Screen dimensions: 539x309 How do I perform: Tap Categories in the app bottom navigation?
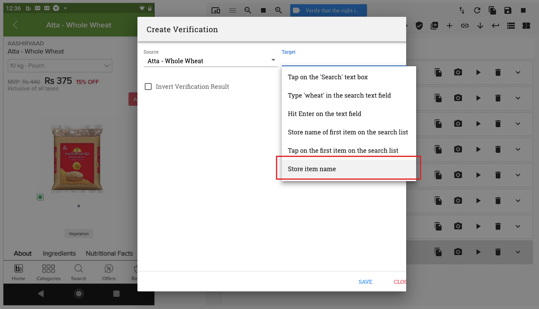pyautogui.click(x=48, y=272)
